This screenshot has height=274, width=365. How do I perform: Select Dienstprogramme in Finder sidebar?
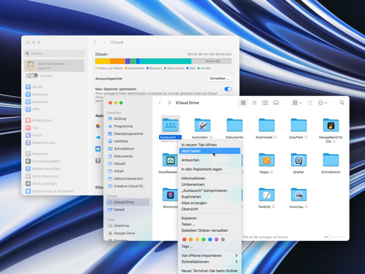(x=128, y=134)
